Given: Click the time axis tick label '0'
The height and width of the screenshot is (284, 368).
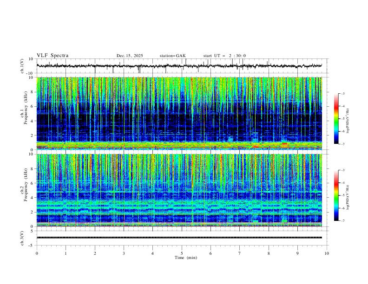Looking at the screenshot, I should pos(37,253).
